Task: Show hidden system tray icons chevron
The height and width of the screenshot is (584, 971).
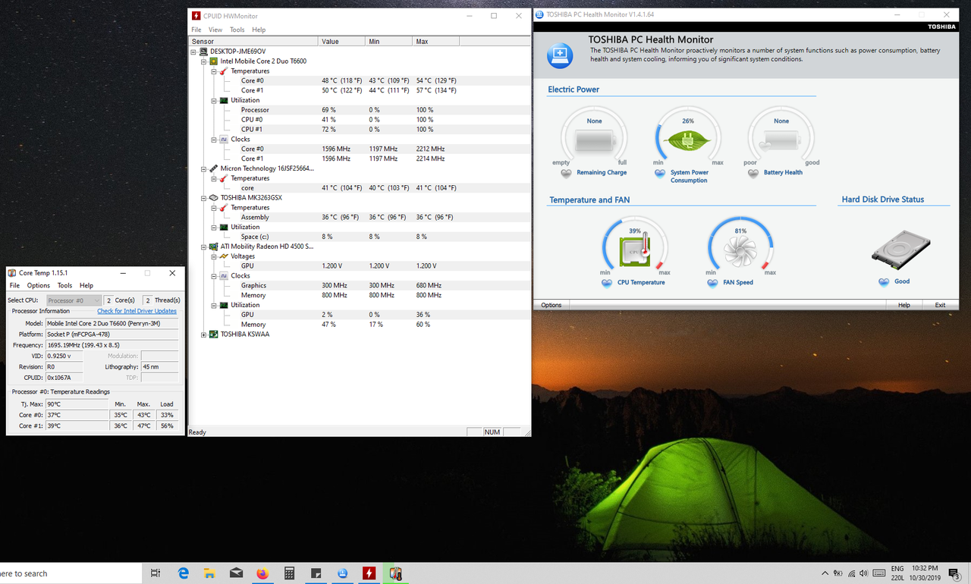Action: click(x=825, y=573)
